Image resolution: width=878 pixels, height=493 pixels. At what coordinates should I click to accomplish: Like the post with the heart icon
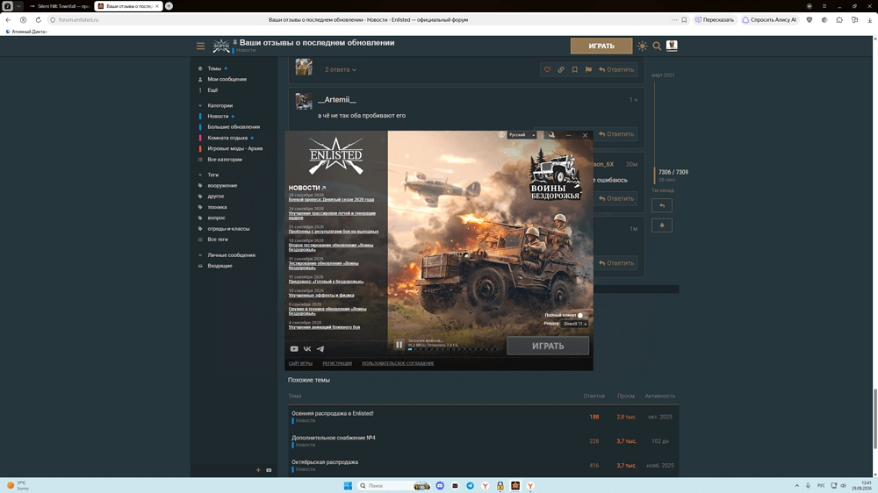click(x=547, y=69)
